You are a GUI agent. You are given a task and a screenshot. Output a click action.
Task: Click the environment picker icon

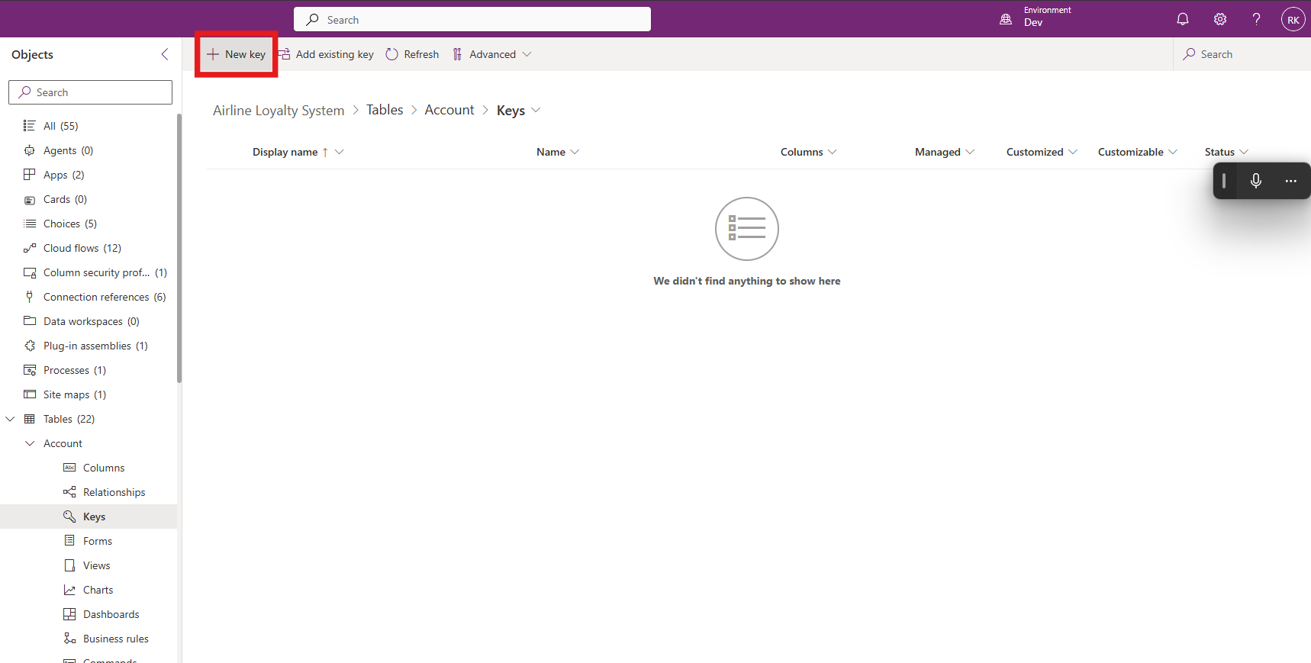(1006, 19)
